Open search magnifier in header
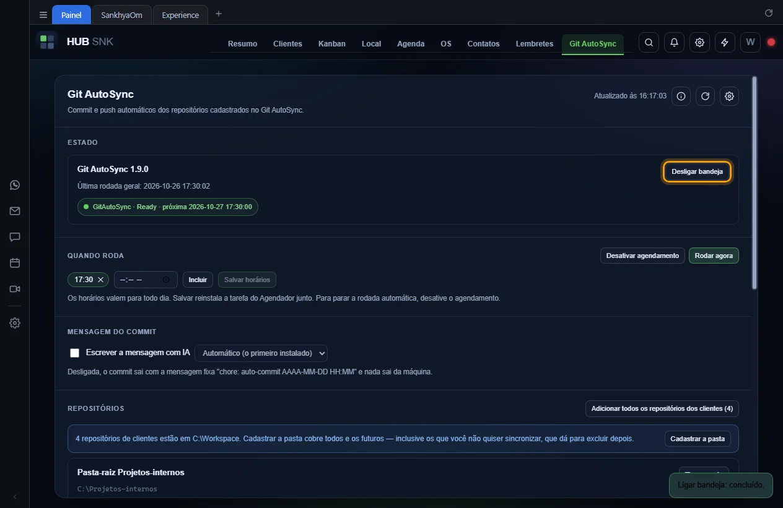The image size is (783, 508). (x=649, y=43)
